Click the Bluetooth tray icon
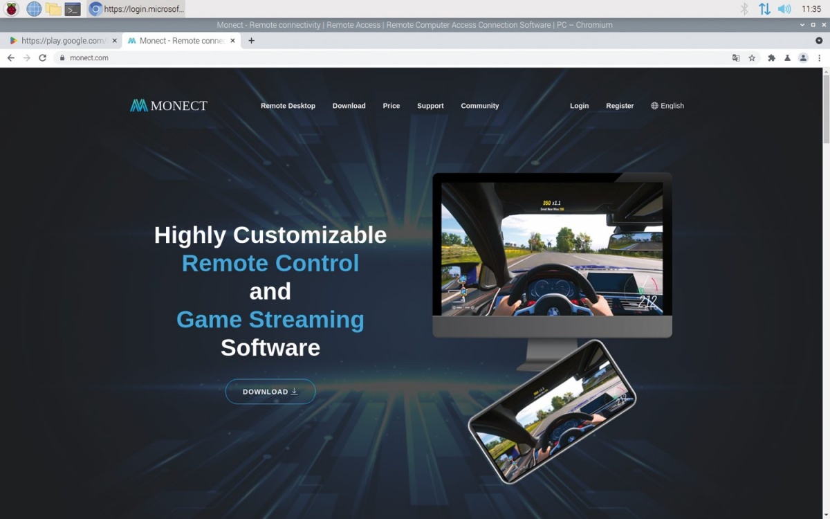 [x=744, y=9]
